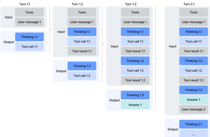Select Thinking 1.2 in Turn 1.2 output
Image resolution: width=210 pixels, height=137 pixels.
pyautogui.click(x=82, y=66)
